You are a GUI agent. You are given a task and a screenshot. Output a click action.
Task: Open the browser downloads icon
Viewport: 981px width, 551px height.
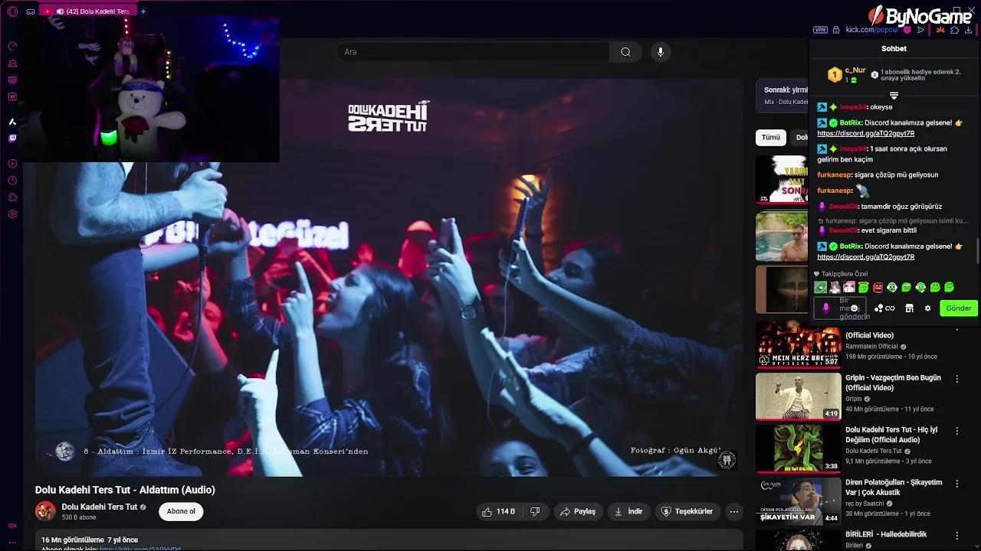(968, 30)
